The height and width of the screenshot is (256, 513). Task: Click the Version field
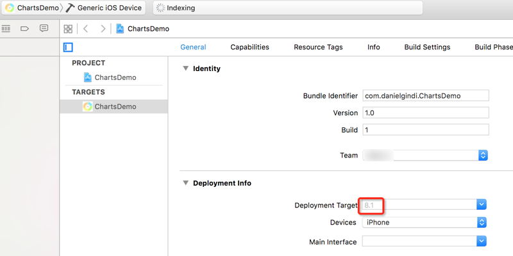[x=426, y=113]
